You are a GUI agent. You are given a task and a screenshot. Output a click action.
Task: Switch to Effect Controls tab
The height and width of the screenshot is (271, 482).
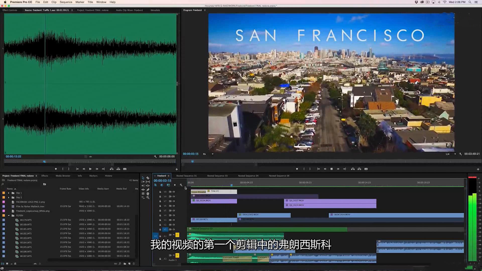(x=10, y=10)
